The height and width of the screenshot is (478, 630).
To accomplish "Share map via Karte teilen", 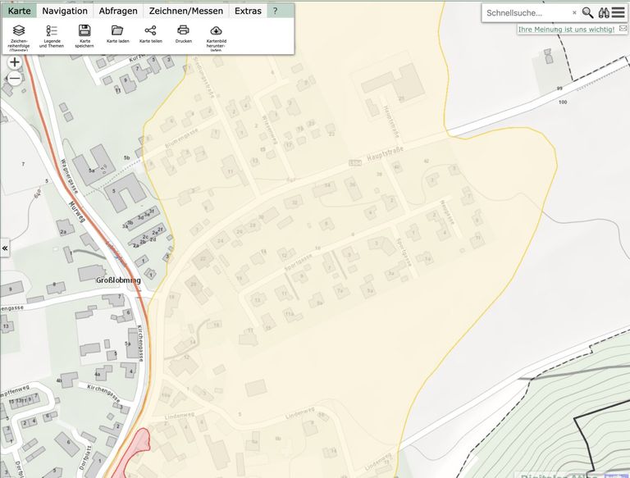I will [x=150, y=31].
